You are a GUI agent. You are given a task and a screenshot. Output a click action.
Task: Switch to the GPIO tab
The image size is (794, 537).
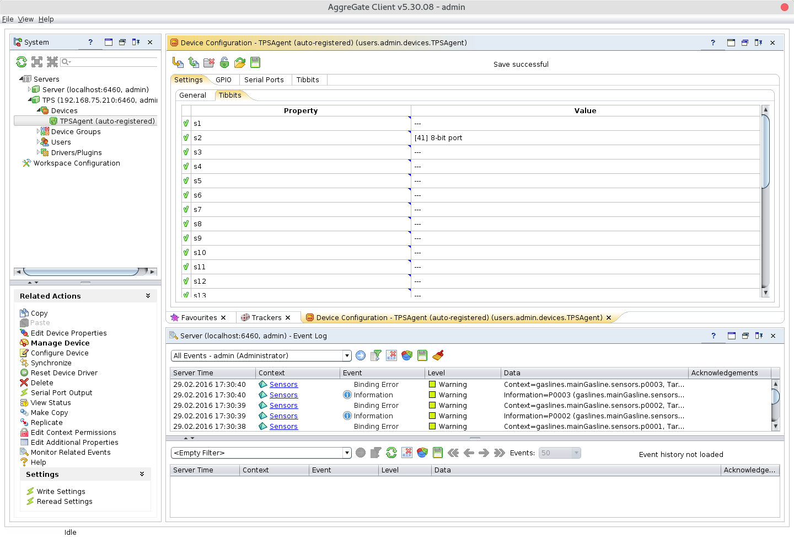click(x=223, y=79)
